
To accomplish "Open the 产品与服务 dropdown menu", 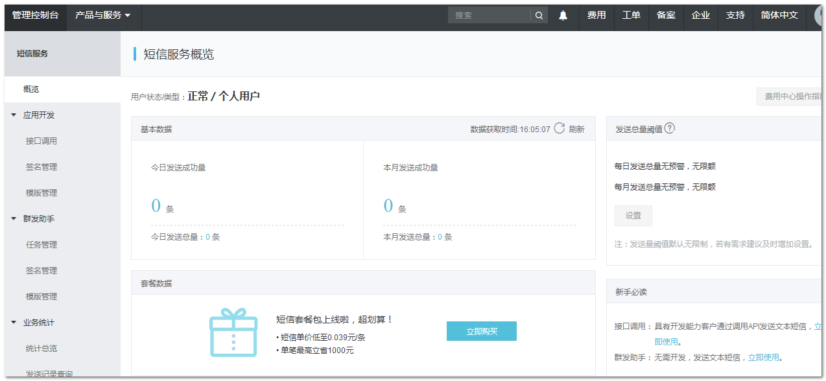I will tap(102, 16).
